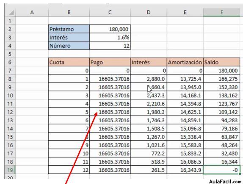The width and height of the screenshot is (243, 184).
Task: Click Interés cell showing 2,880.0
Action: click(x=149, y=79)
